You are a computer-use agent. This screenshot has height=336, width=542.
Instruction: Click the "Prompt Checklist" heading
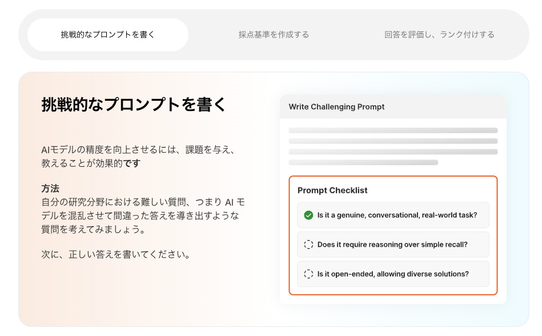[332, 190]
